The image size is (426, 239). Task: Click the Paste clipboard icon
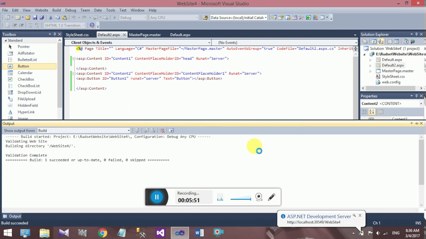tap(65, 18)
